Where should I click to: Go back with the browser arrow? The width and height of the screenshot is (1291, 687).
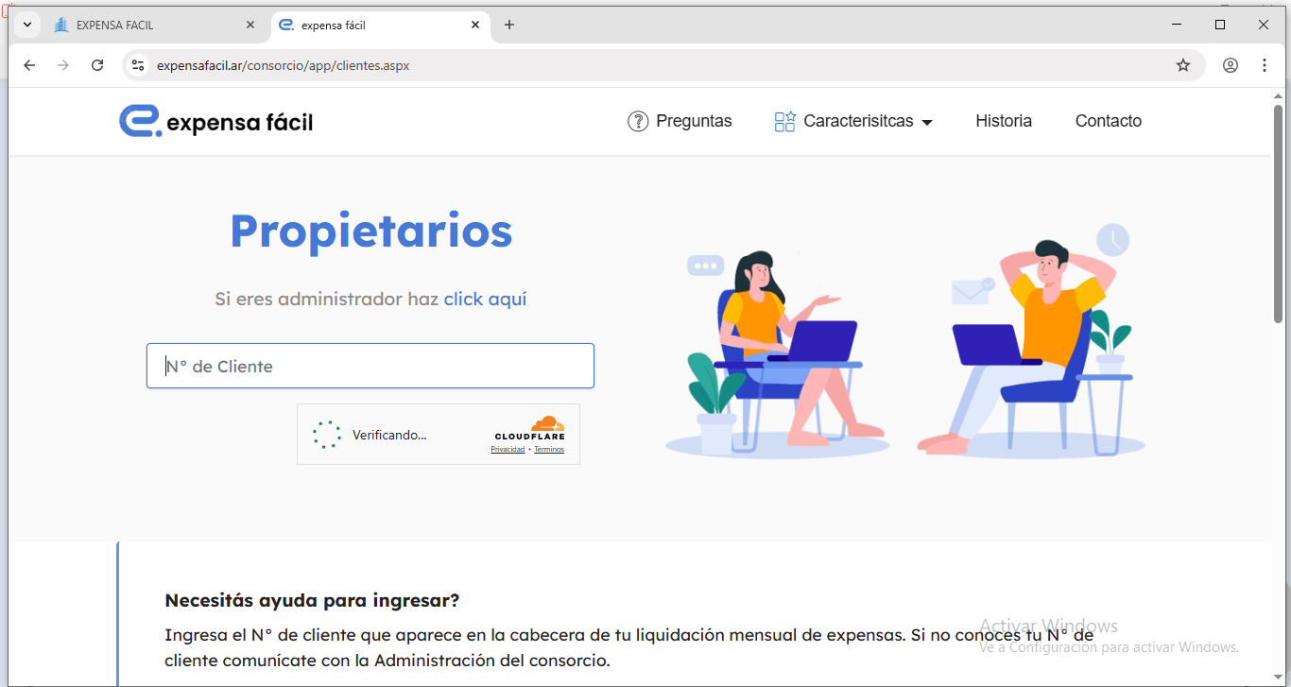tap(29, 65)
